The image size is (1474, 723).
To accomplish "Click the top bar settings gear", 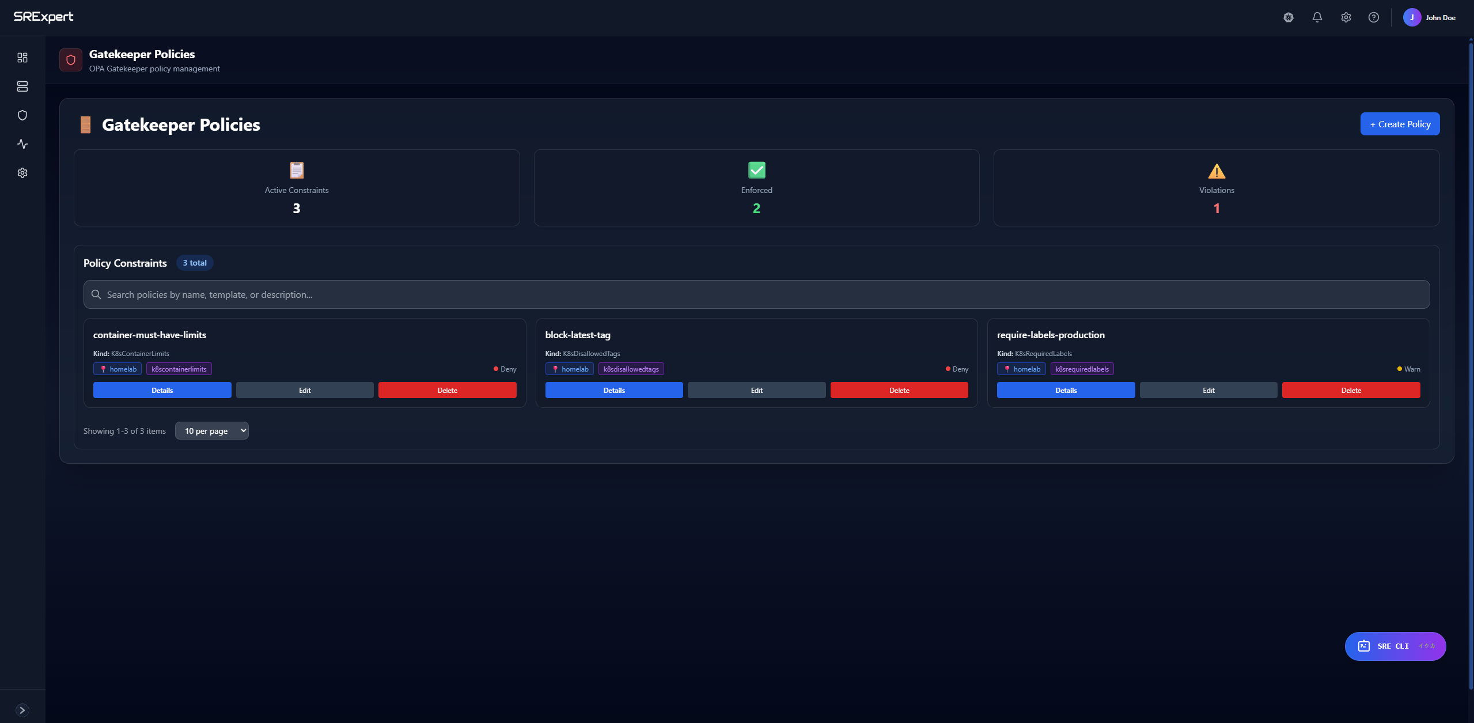I will tap(1346, 17).
